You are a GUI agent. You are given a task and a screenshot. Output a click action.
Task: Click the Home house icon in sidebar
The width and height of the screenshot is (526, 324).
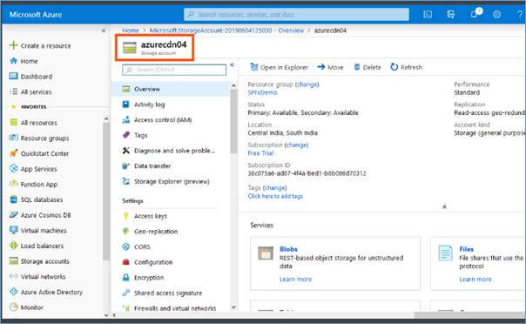click(13, 61)
